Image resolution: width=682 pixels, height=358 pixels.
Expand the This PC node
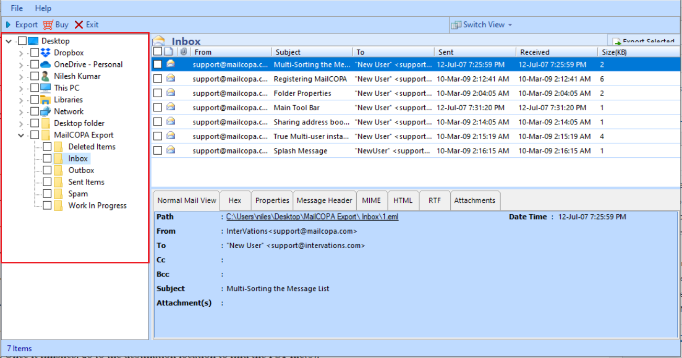21,88
